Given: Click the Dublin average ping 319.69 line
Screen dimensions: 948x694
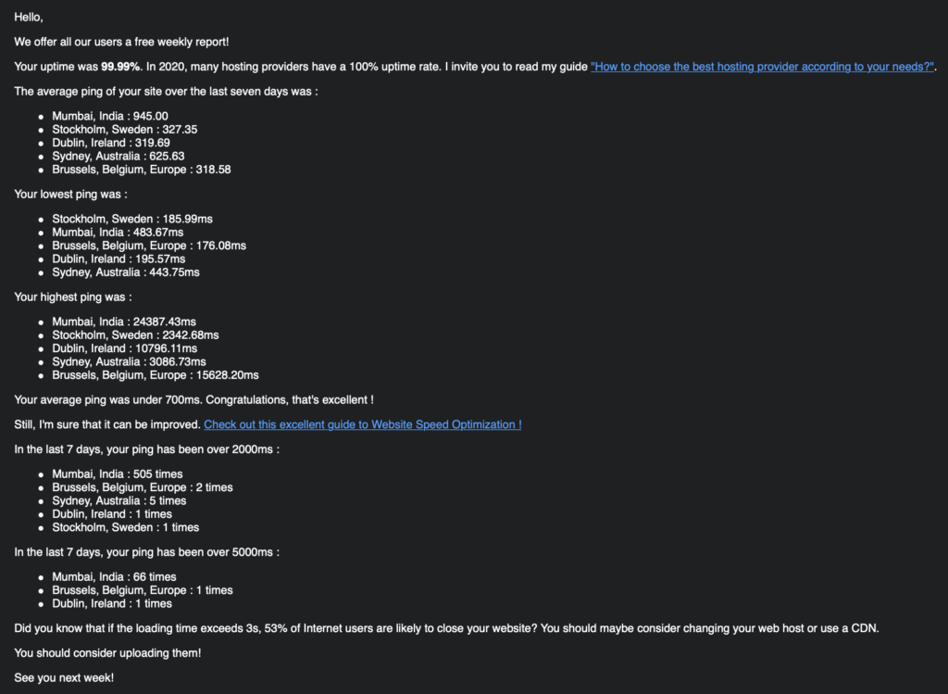Looking at the screenshot, I should pos(111,143).
